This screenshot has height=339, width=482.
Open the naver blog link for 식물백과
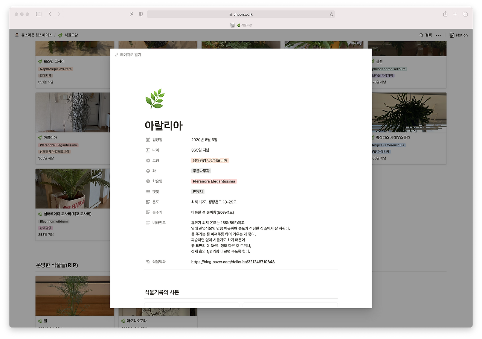[233, 262]
